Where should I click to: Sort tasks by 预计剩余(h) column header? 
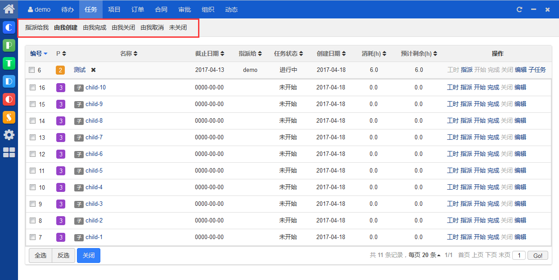[x=419, y=54]
